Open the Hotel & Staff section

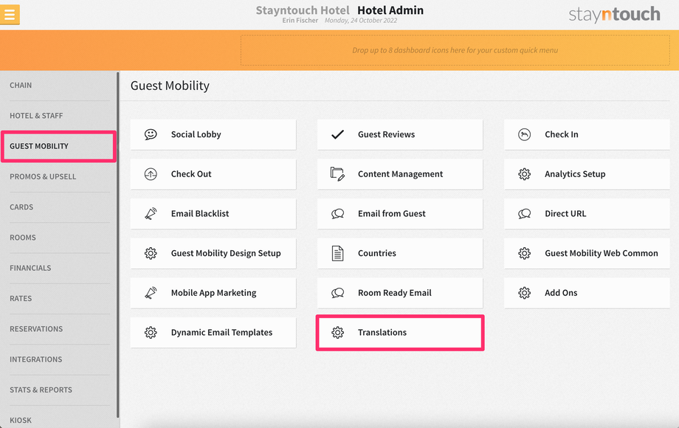pyautogui.click(x=59, y=116)
